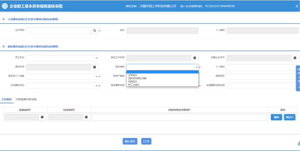Switch to the 中断缴费年限信息 tab
Screen dimensions: 300x151
(26, 99)
